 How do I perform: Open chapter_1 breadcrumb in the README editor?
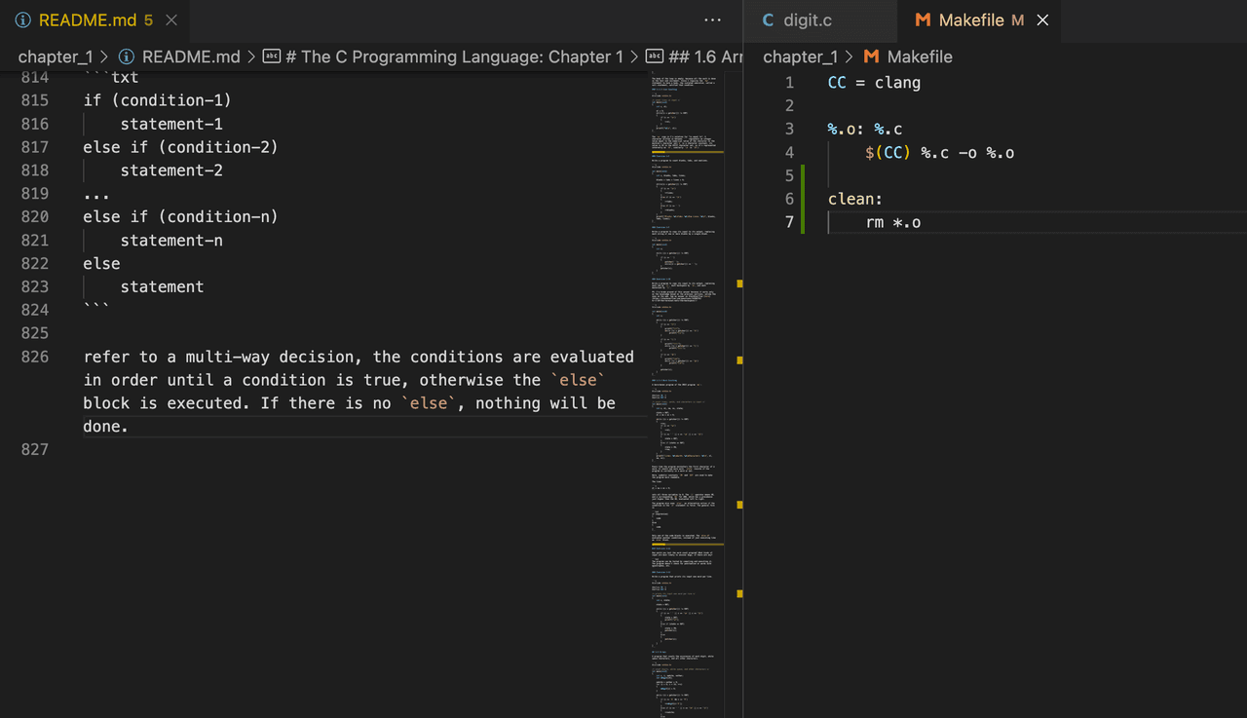tap(57, 57)
